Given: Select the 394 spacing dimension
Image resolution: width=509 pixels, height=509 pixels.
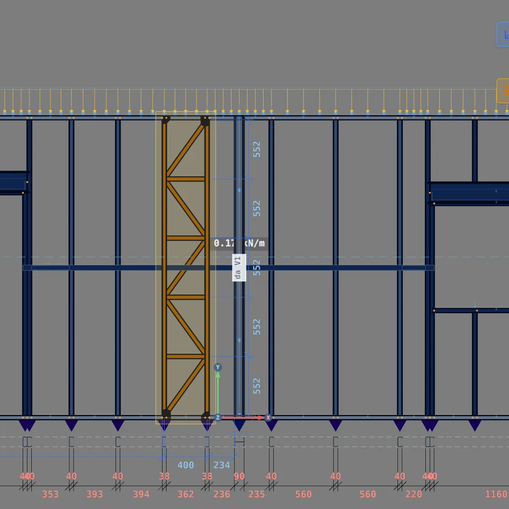Looking at the screenshot, I should (141, 495).
